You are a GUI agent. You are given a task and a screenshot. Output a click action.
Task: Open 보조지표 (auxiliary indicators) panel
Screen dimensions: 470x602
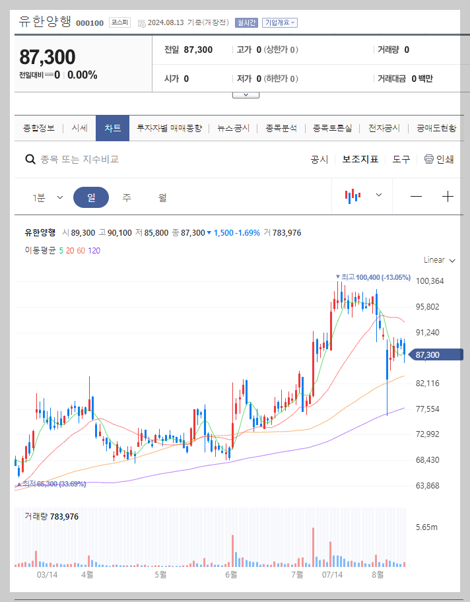click(x=360, y=159)
